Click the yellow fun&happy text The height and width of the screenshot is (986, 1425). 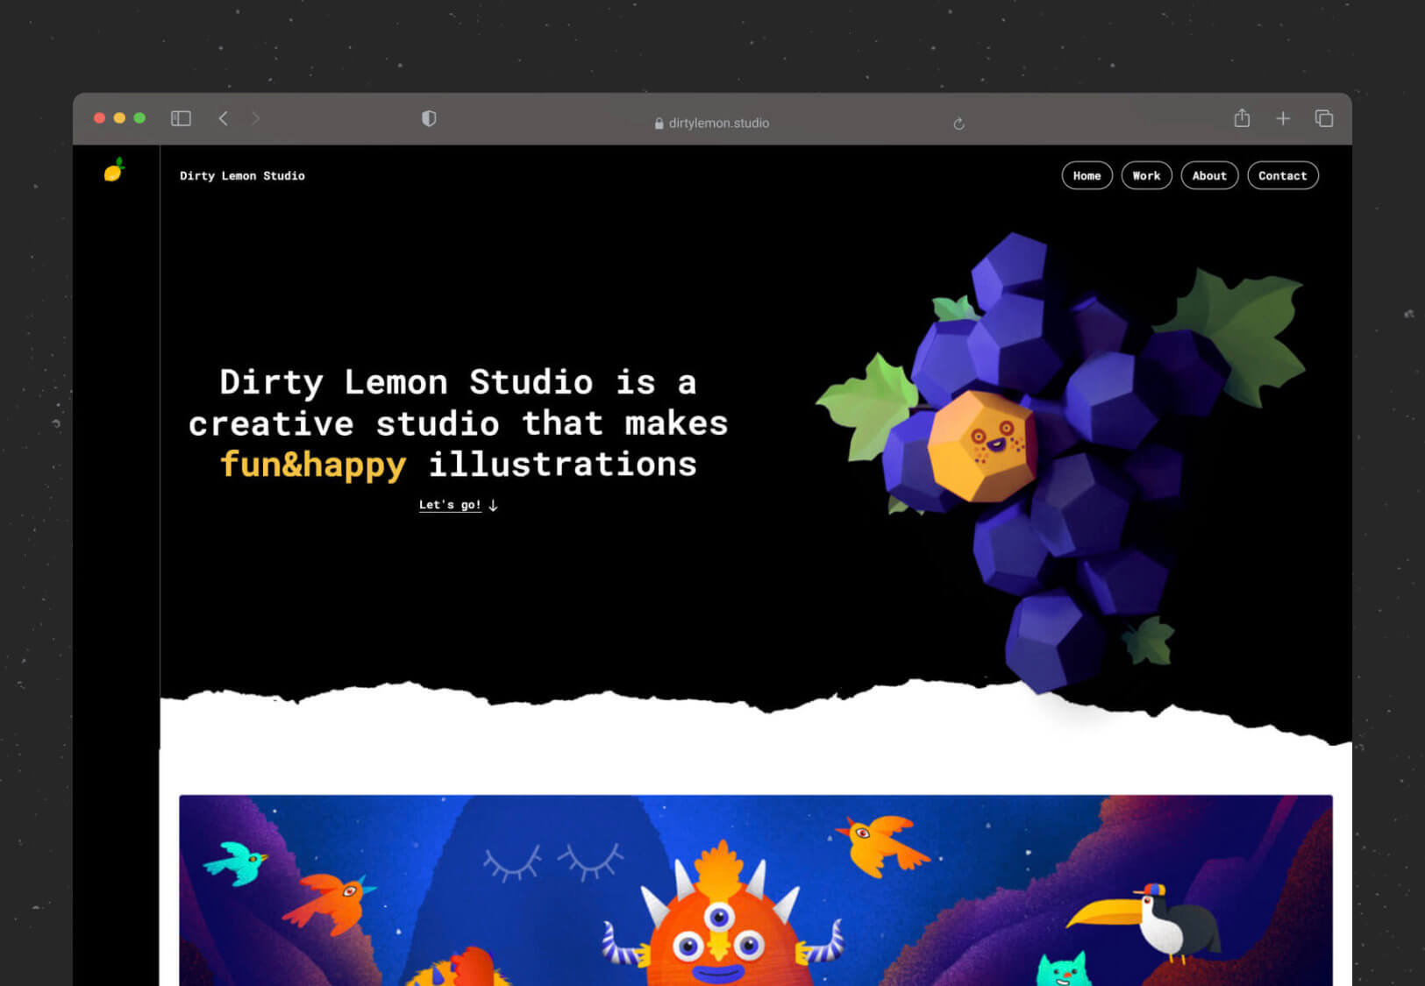[313, 465]
